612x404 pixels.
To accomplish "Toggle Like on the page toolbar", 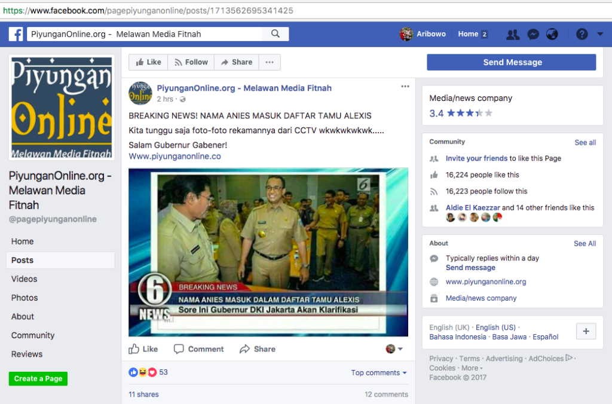I will [148, 62].
